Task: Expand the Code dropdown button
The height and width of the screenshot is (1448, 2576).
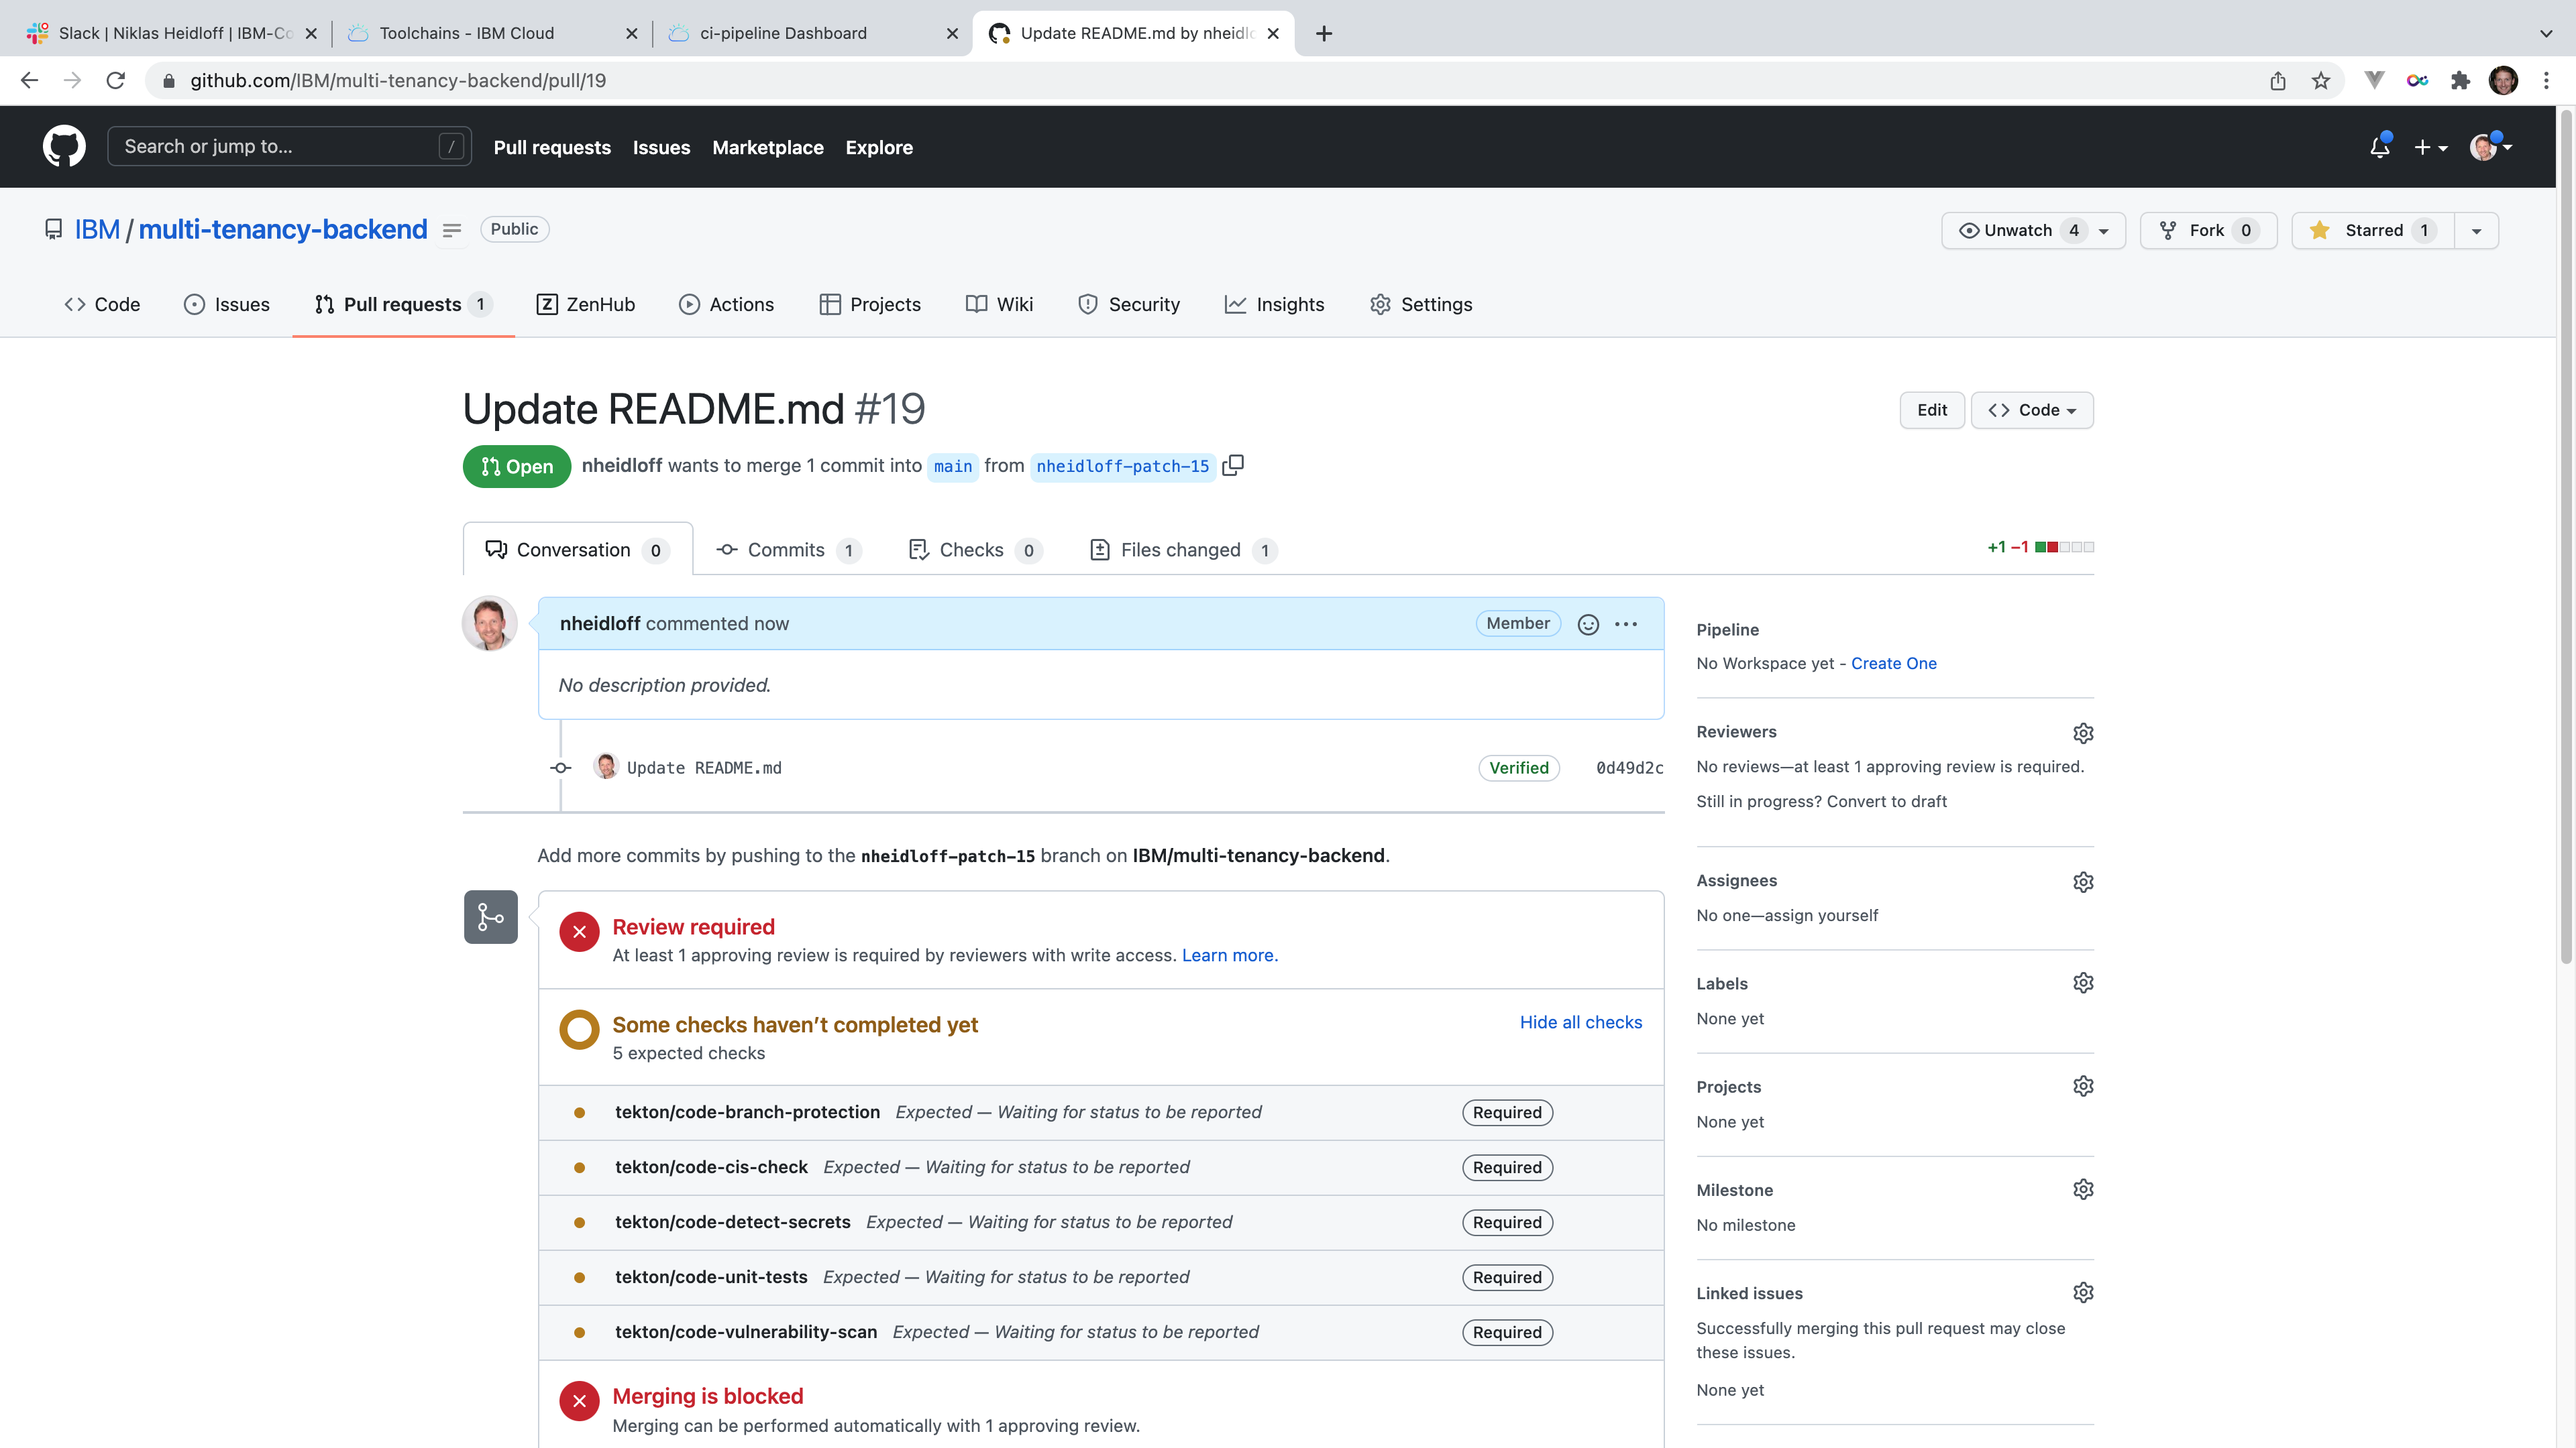Action: click(2032, 411)
